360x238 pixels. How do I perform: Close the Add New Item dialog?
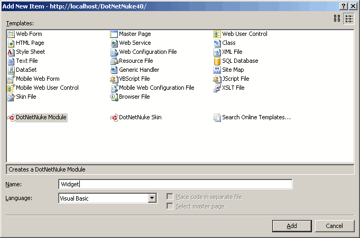click(x=353, y=6)
